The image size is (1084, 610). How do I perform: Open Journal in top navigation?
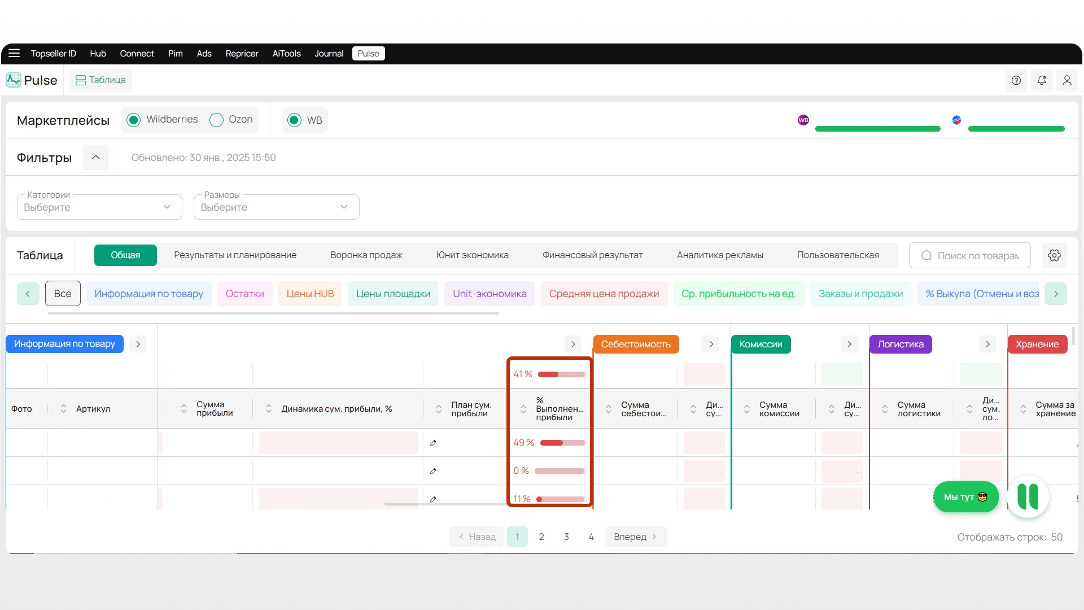point(329,54)
